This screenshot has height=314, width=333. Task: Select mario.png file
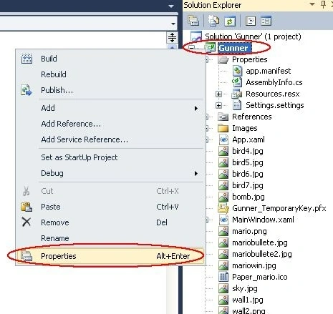(249, 231)
